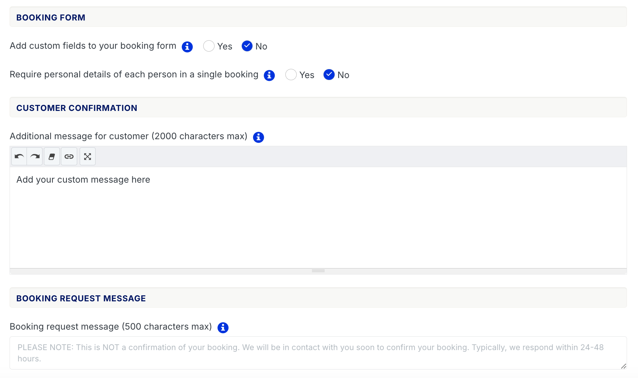Click the eraser clear formatting icon
The height and width of the screenshot is (378, 638).
tap(52, 156)
